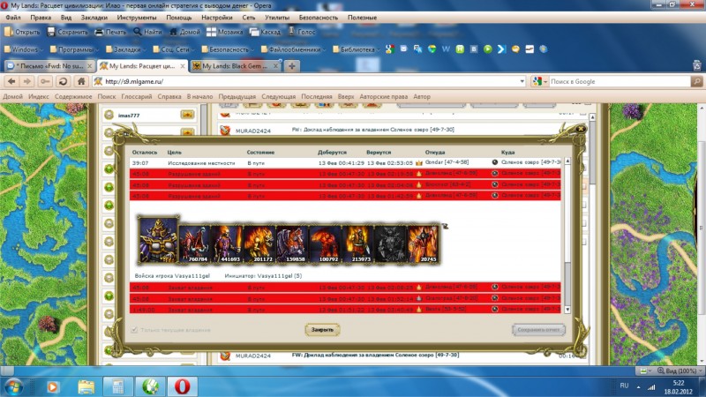This screenshot has width=706, height=397.
Task: Click the Закрыть button in dialog
Action: (322, 329)
